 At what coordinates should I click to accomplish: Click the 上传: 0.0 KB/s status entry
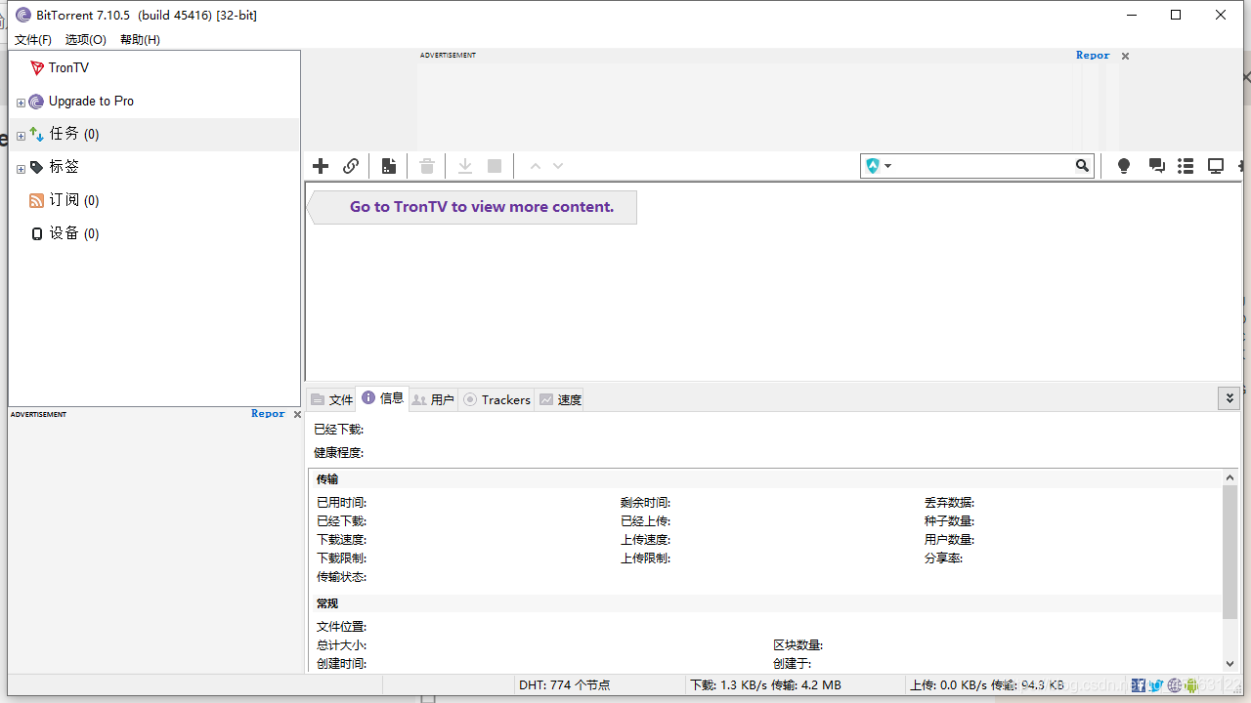(987, 685)
